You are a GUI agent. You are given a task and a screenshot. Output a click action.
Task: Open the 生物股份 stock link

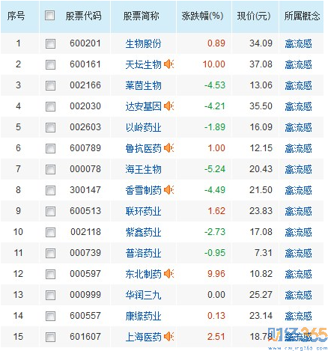click(x=143, y=43)
